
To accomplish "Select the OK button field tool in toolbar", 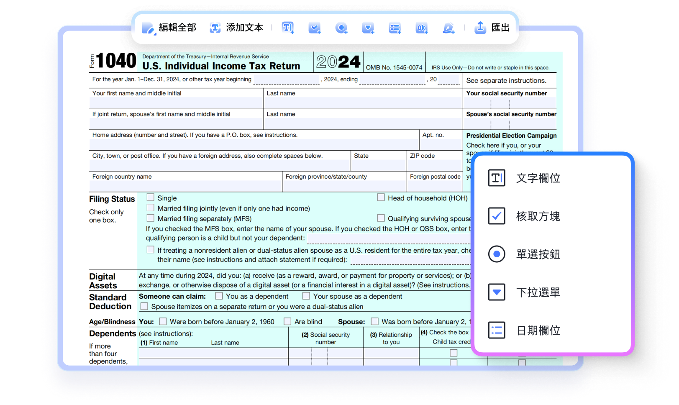I will pyautogui.click(x=422, y=28).
